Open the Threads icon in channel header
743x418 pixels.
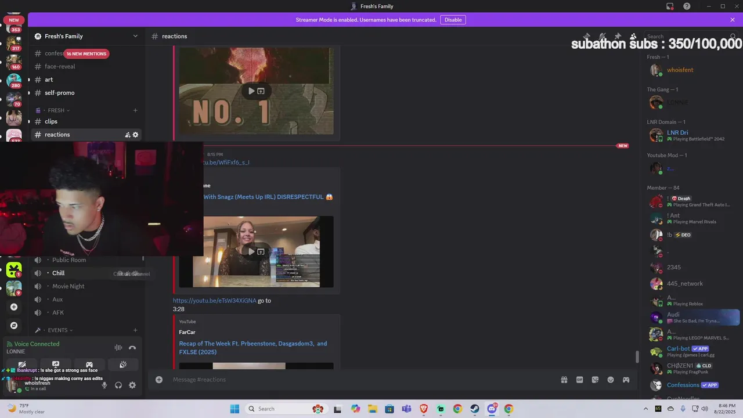coord(587,36)
